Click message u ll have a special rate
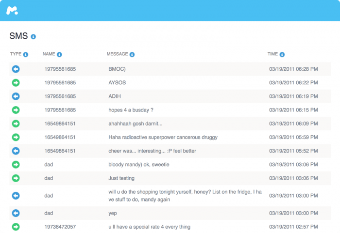 point(150,227)
